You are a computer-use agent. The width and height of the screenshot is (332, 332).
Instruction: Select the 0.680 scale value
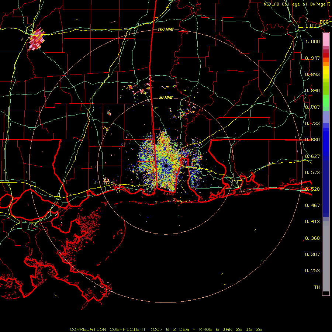[312, 140]
